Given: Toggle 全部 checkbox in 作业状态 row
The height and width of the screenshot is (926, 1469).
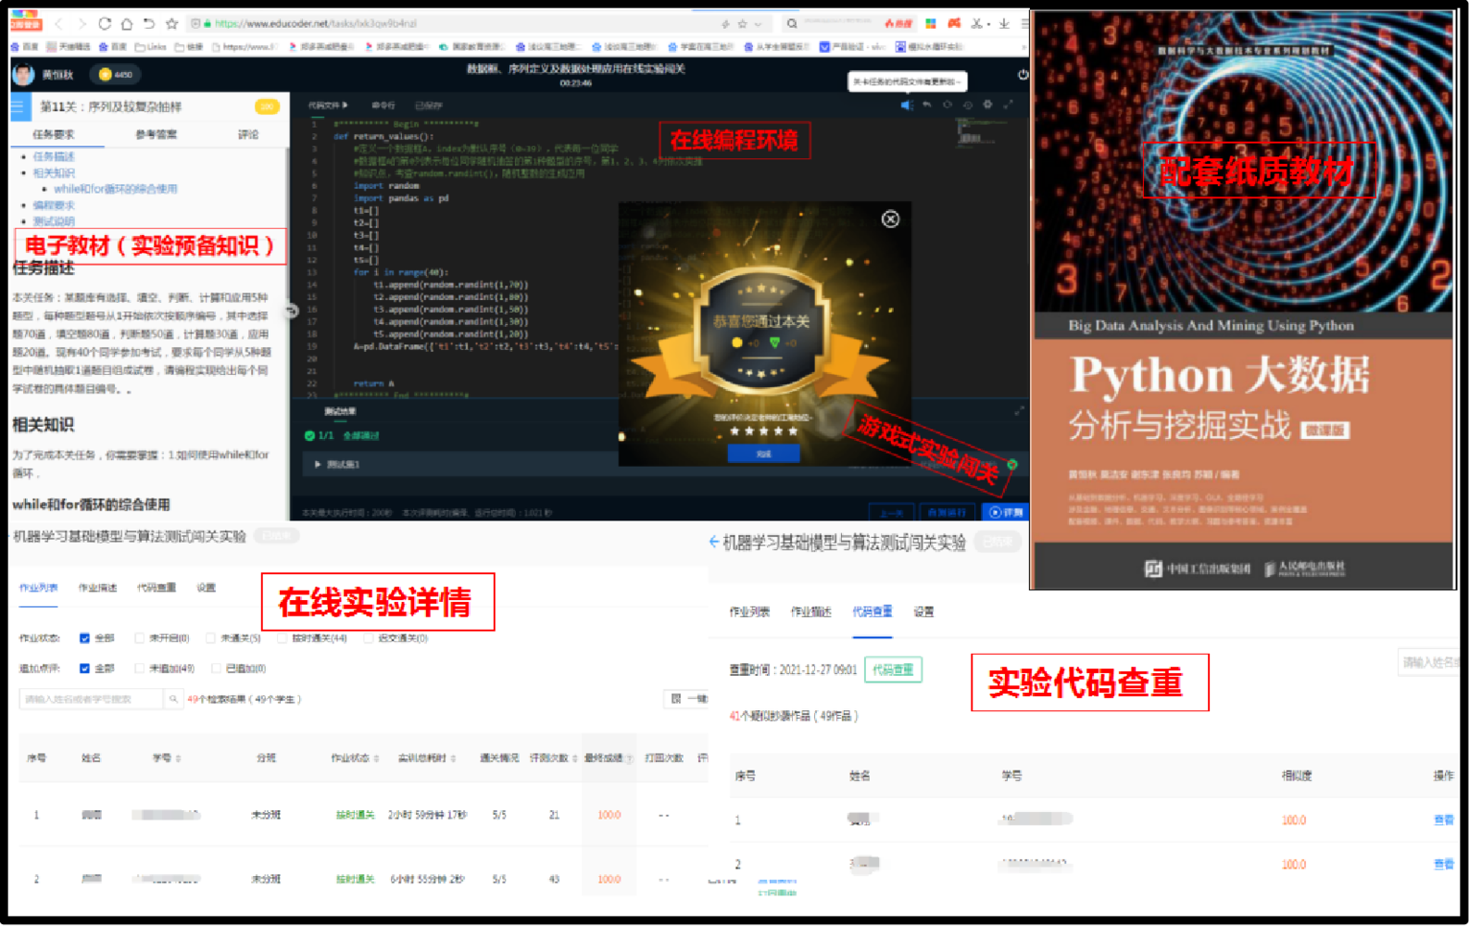Looking at the screenshot, I should click(x=85, y=638).
